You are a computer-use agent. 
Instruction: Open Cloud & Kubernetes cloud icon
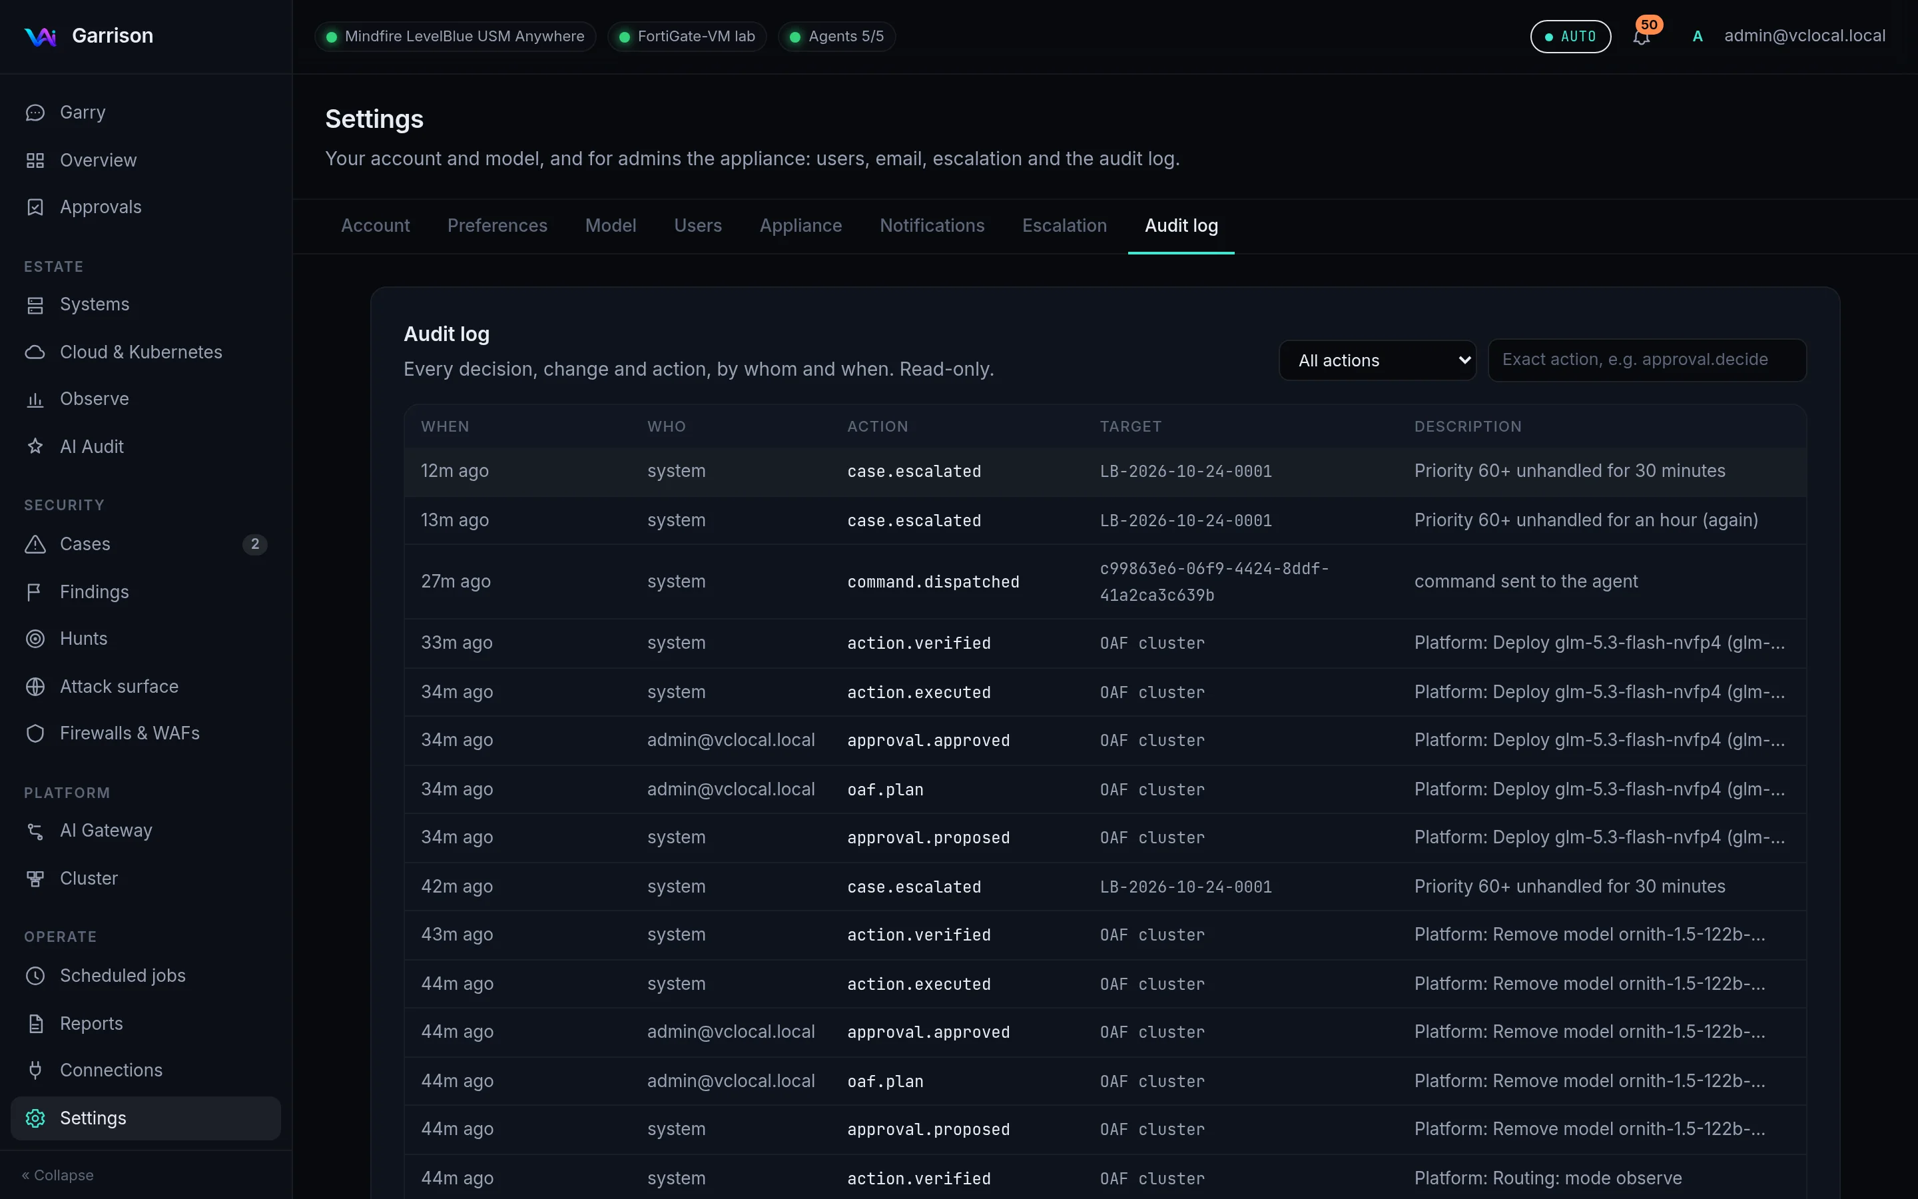point(35,352)
